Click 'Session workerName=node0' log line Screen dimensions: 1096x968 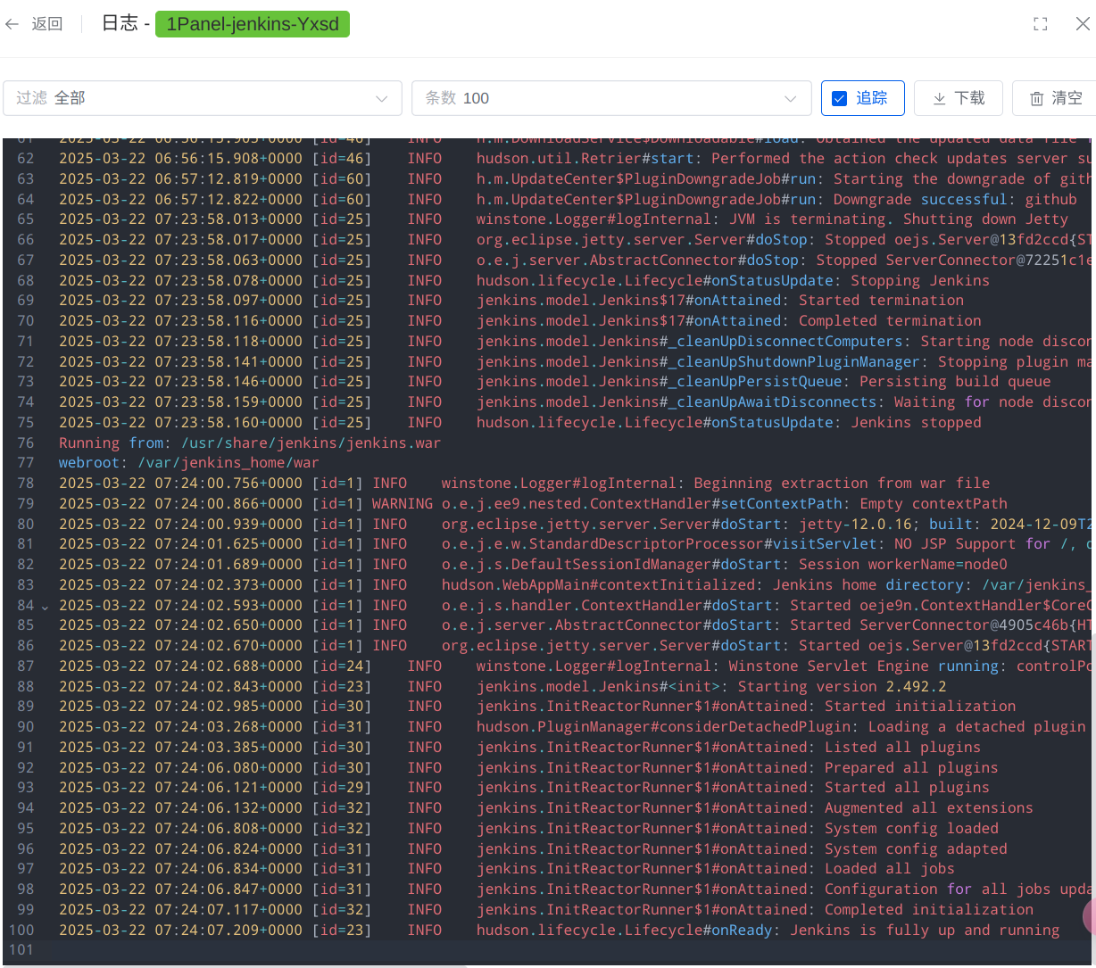[533, 565]
